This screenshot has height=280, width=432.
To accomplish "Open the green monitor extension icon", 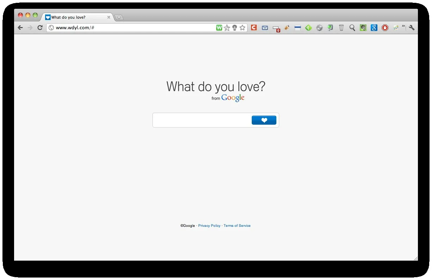I will pos(330,28).
